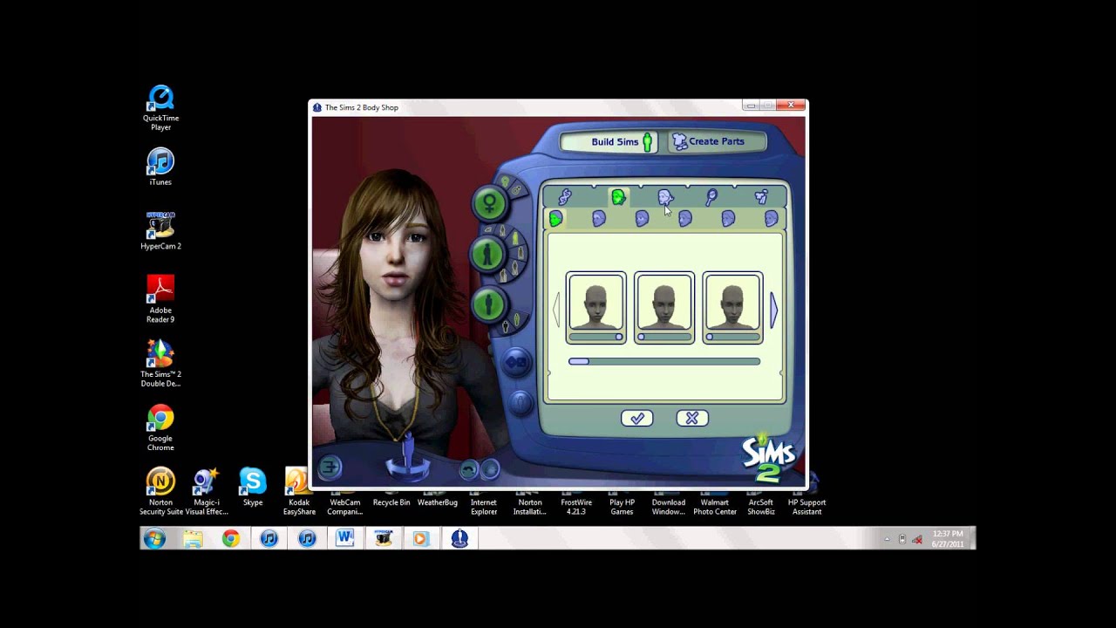Adjust slider under first face thumbnail
This screenshot has height=628, width=1116.
coord(596,337)
